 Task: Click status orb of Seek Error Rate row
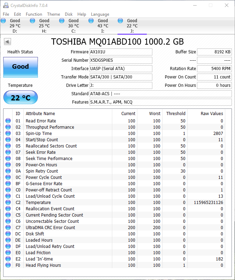pos(8,152)
